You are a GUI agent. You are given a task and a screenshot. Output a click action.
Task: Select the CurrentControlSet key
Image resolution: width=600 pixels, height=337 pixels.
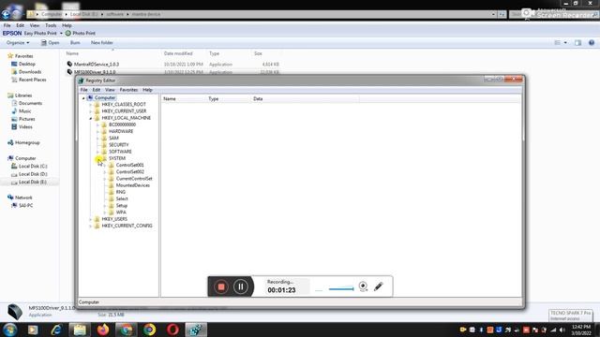tap(134, 179)
